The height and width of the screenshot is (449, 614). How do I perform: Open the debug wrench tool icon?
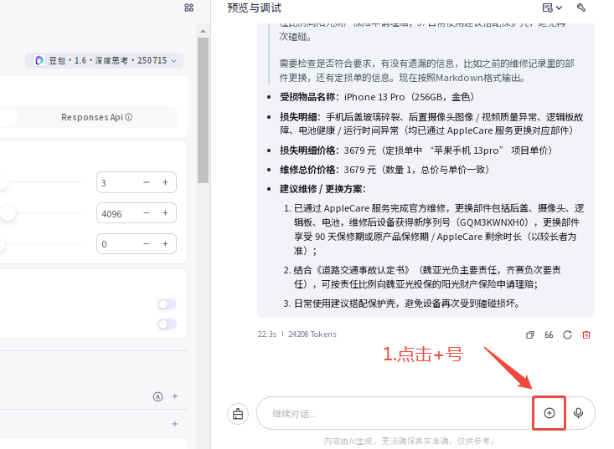tap(581, 8)
